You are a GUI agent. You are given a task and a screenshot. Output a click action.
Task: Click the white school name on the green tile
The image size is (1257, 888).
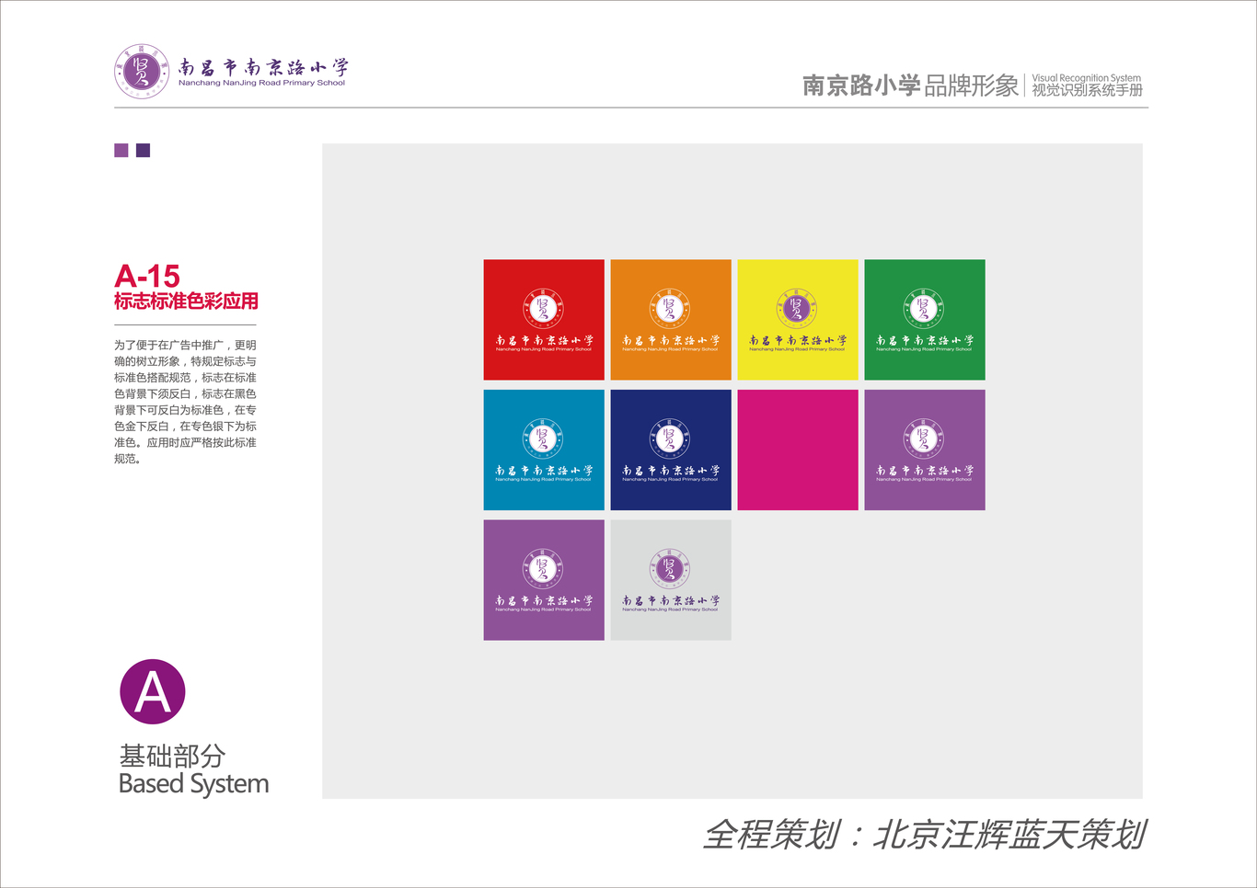tap(925, 340)
